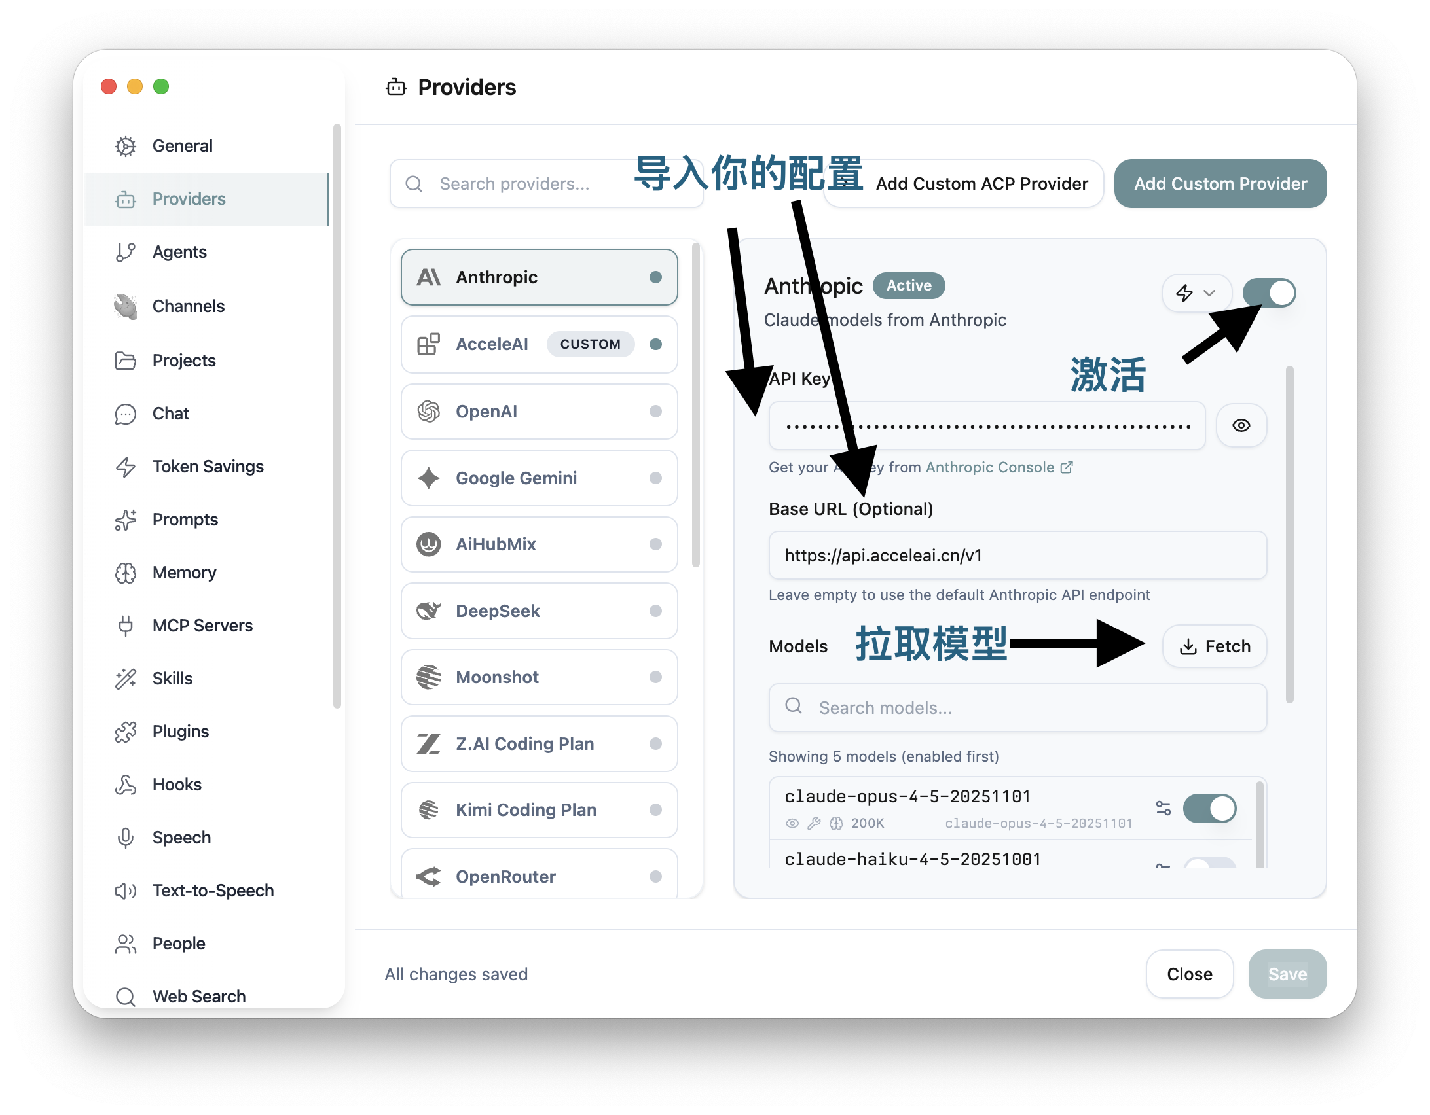Image resolution: width=1430 pixels, height=1115 pixels.
Task: Open MCP Servers in the sidebar
Action: 201,626
